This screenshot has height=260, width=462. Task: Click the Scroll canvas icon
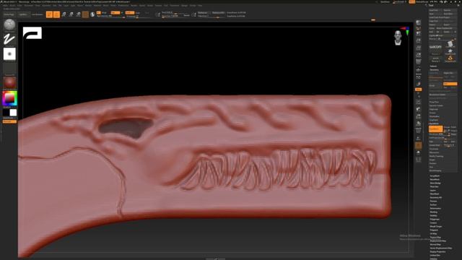coord(418,33)
